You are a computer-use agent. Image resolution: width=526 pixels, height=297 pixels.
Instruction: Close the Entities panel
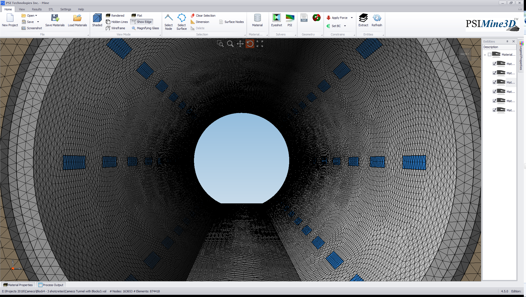[x=513, y=41]
